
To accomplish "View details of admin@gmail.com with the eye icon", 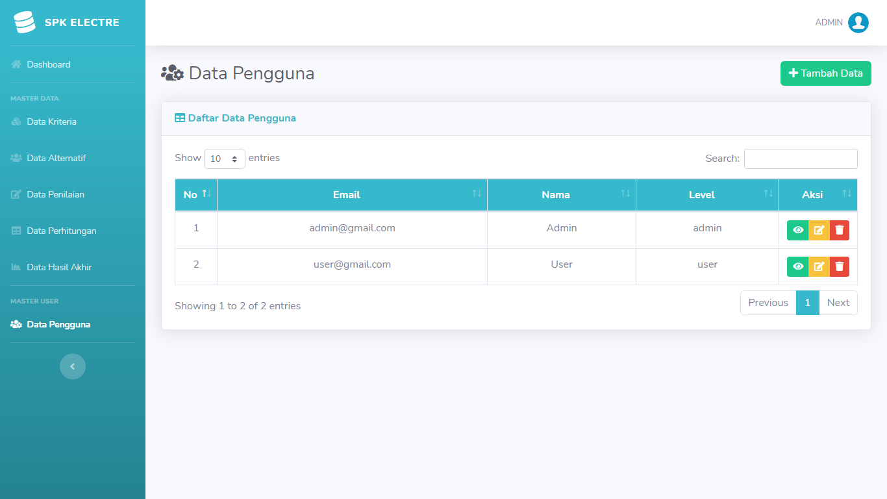I will tap(798, 230).
